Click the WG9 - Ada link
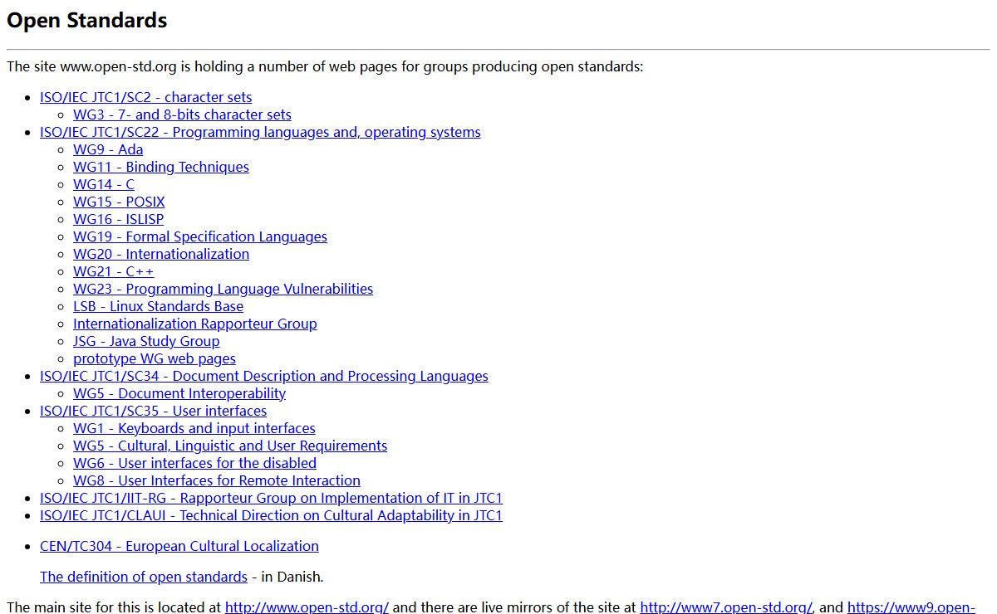 tap(108, 149)
